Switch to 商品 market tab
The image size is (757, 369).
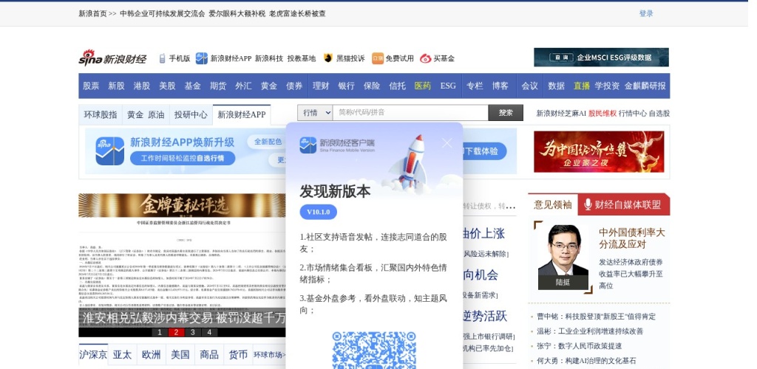pyautogui.click(x=209, y=355)
